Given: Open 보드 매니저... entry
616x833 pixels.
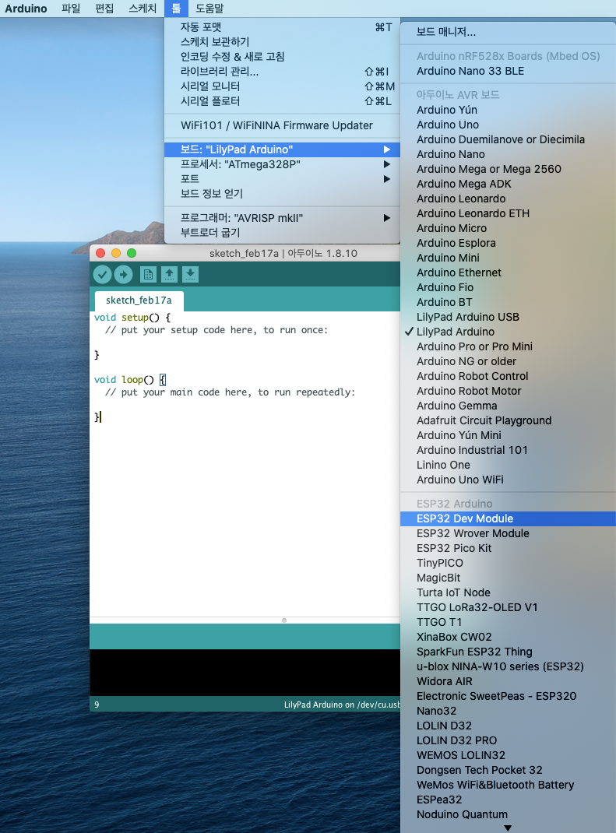Looking at the screenshot, I should [x=508, y=32].
